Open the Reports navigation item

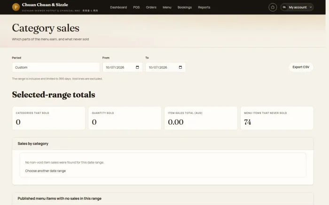click(204, 7)
